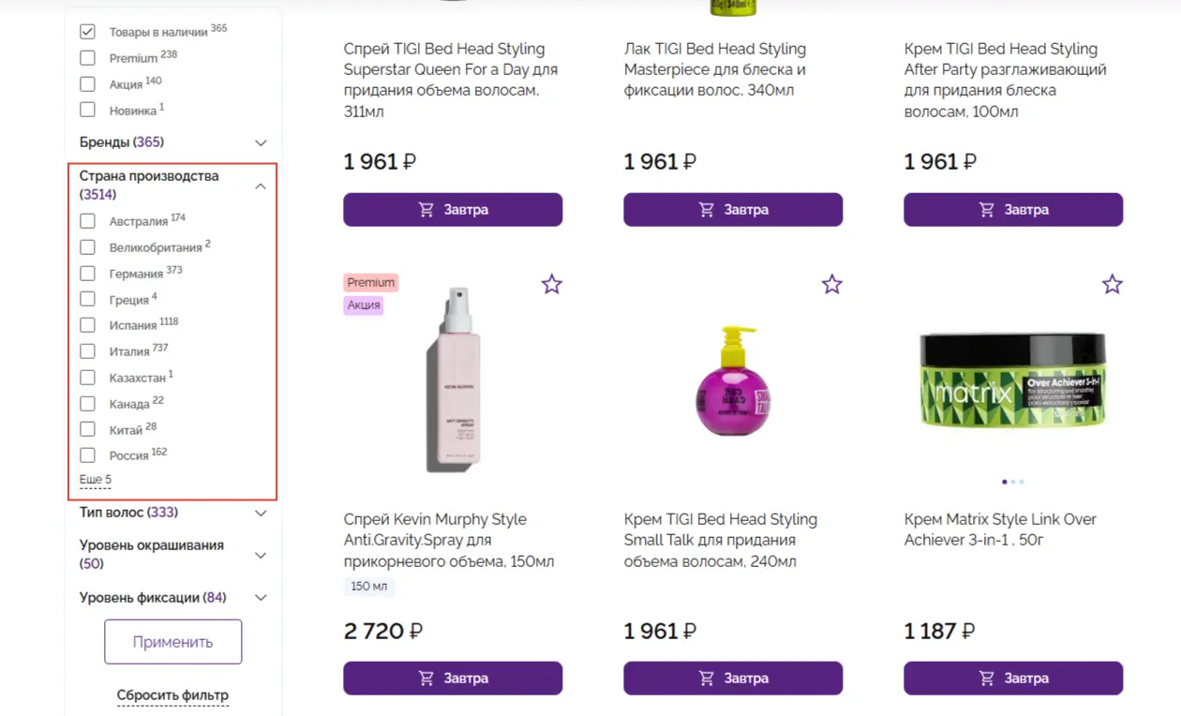This screenshot has width=1181, height=716.
Task: Expand the Бренды filter section
Action: [x=261, y=142]
